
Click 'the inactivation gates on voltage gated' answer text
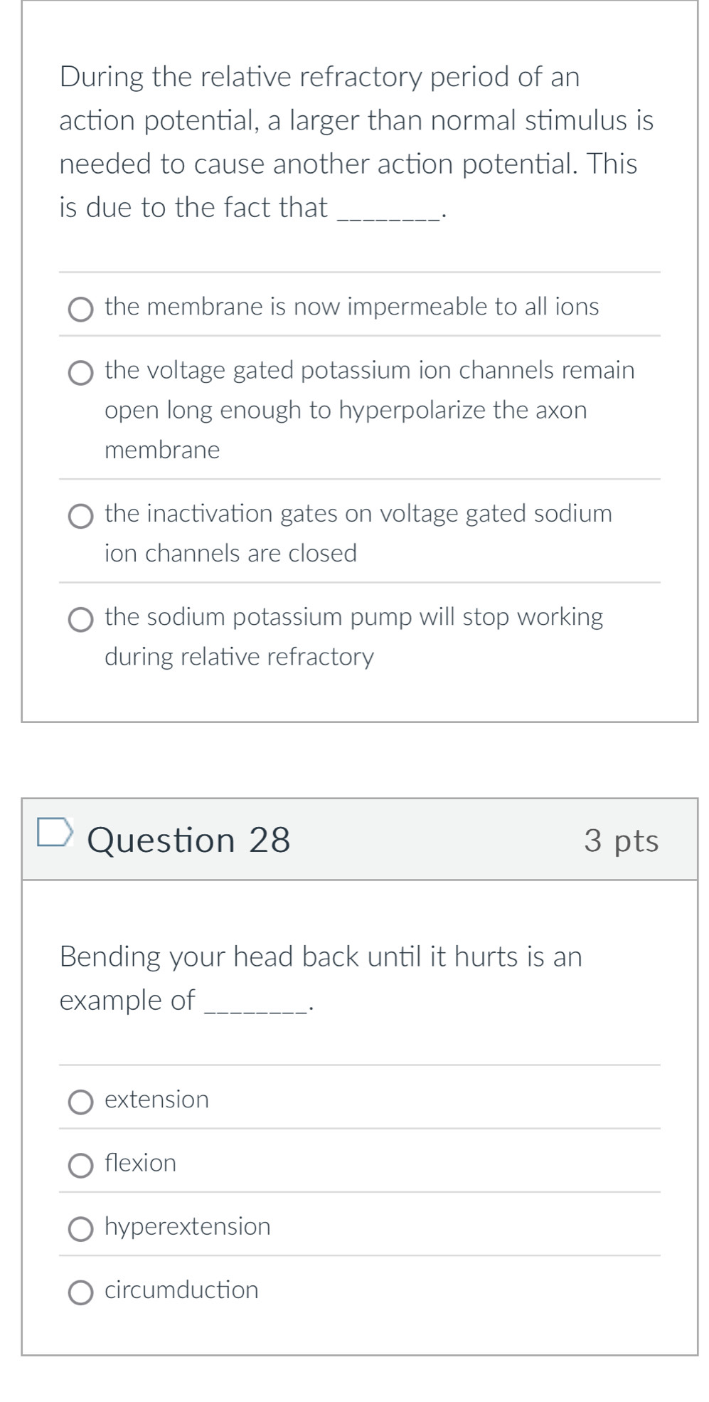tap(358, 533)
